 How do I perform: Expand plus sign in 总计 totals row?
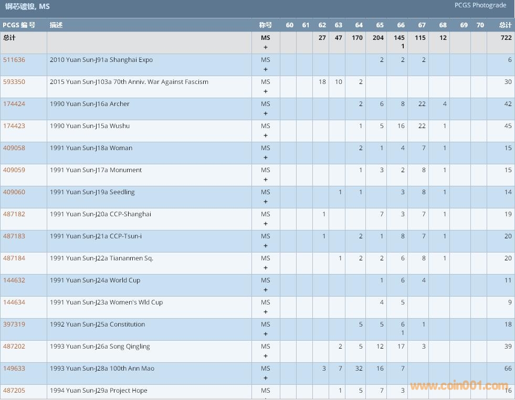point(266,47)
